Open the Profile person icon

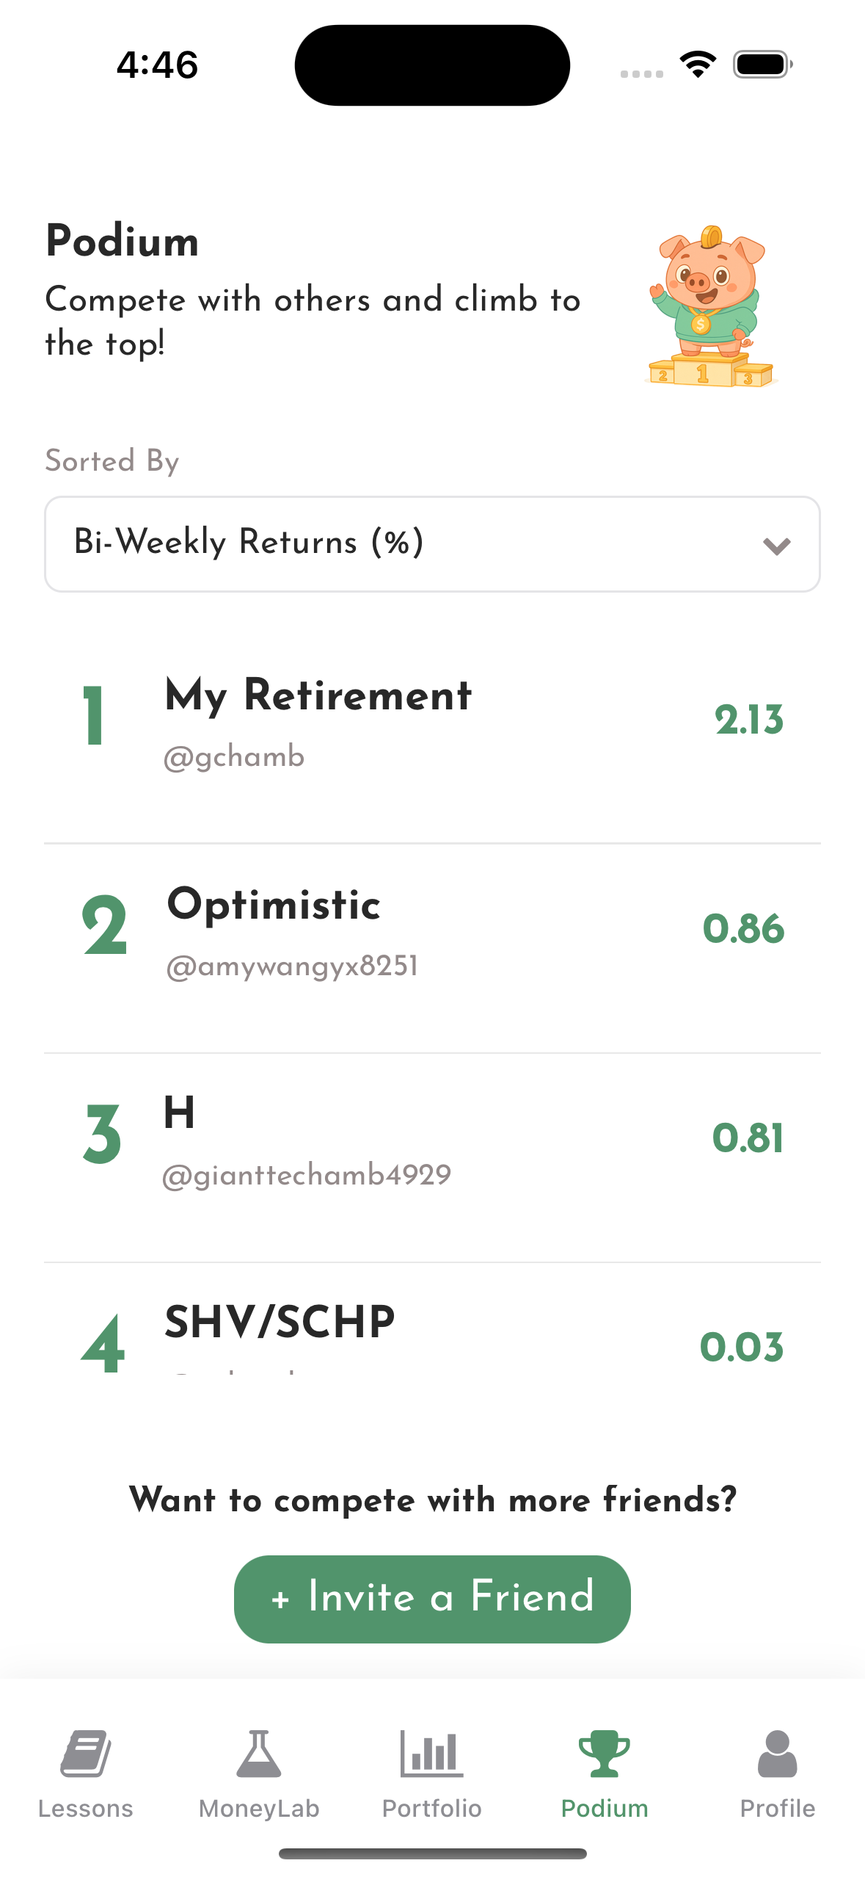pos(777,1754)
